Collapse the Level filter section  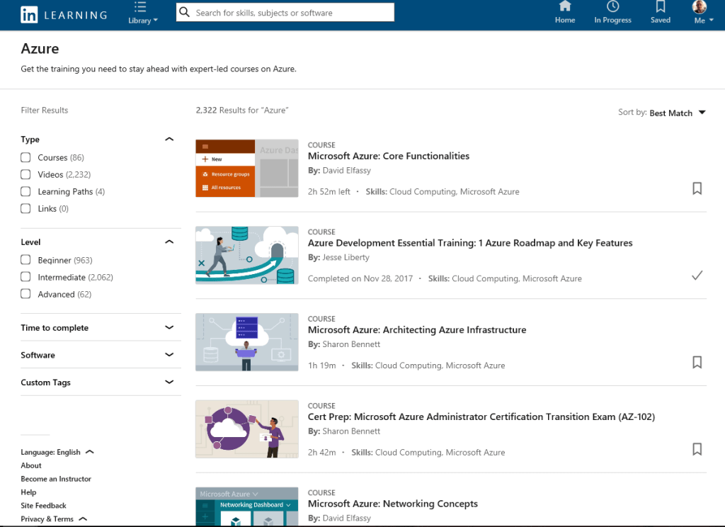[169, 242]
